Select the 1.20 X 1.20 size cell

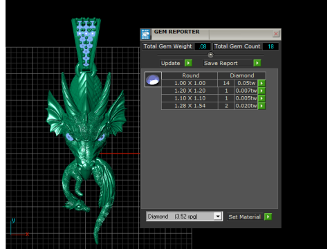190,91
